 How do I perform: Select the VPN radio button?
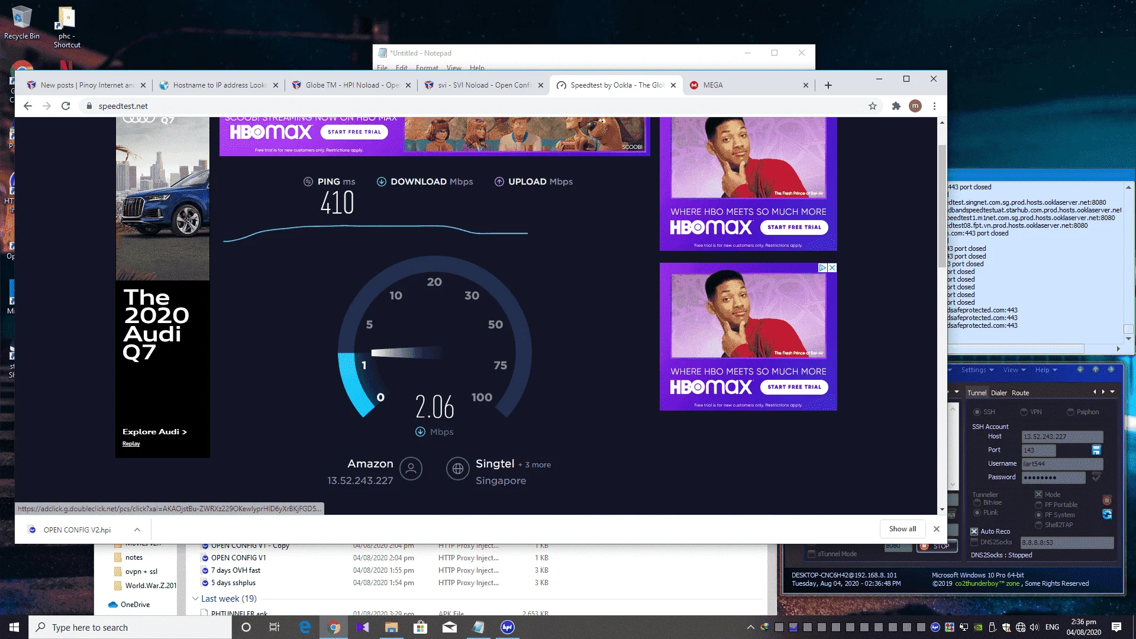click(x=1024, y=412)
